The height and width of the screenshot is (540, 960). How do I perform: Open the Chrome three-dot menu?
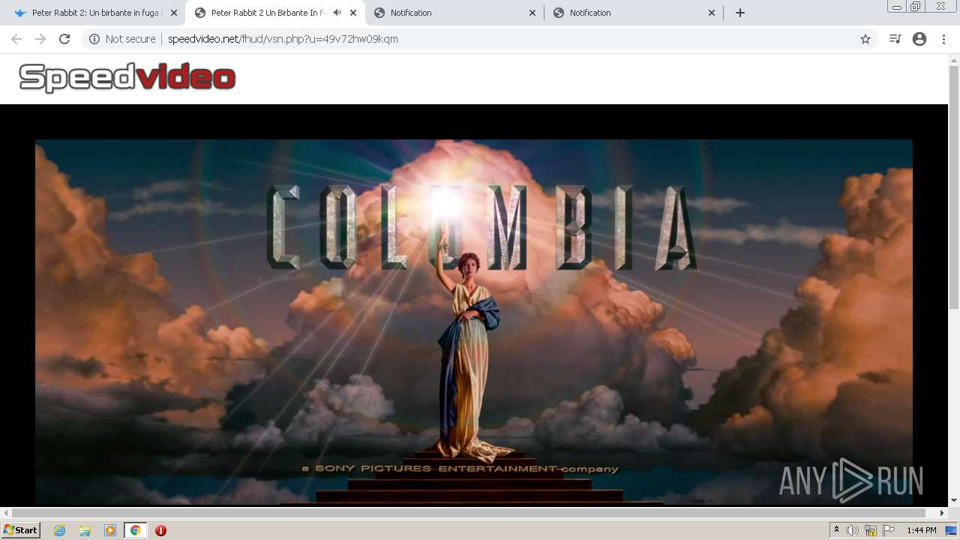pyautogui.click(x=943, y=39)
